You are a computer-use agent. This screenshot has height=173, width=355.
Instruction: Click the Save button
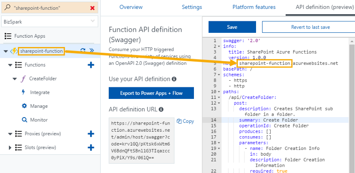pos(232,27)
